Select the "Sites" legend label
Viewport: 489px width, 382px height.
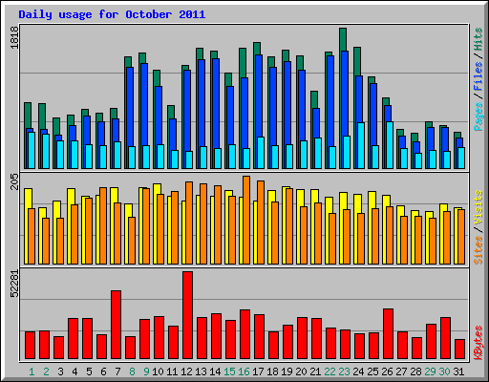(x=478, y=250)
